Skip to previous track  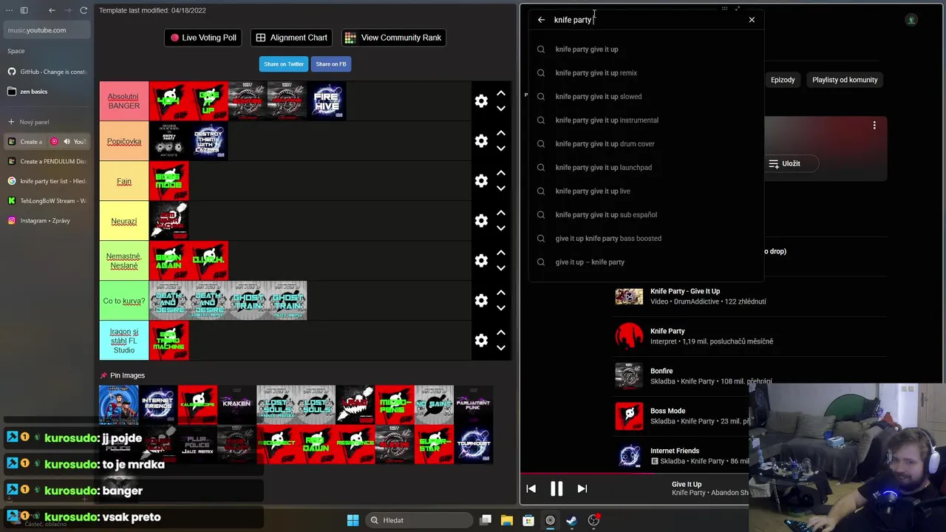coord(531,488)
